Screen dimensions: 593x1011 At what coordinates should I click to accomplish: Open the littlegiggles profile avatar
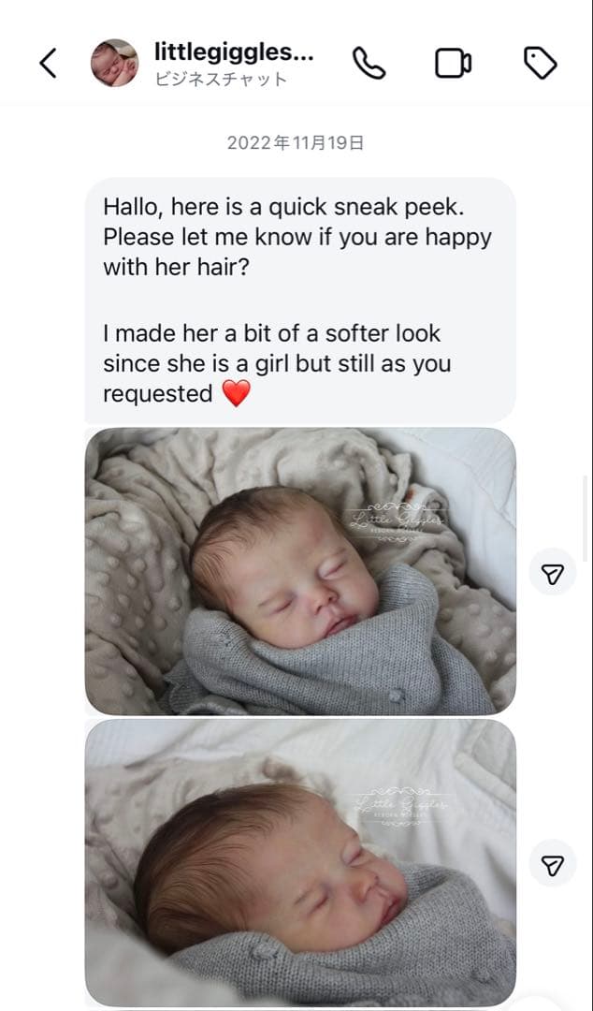pyautogui.click(x=114, y=63)
